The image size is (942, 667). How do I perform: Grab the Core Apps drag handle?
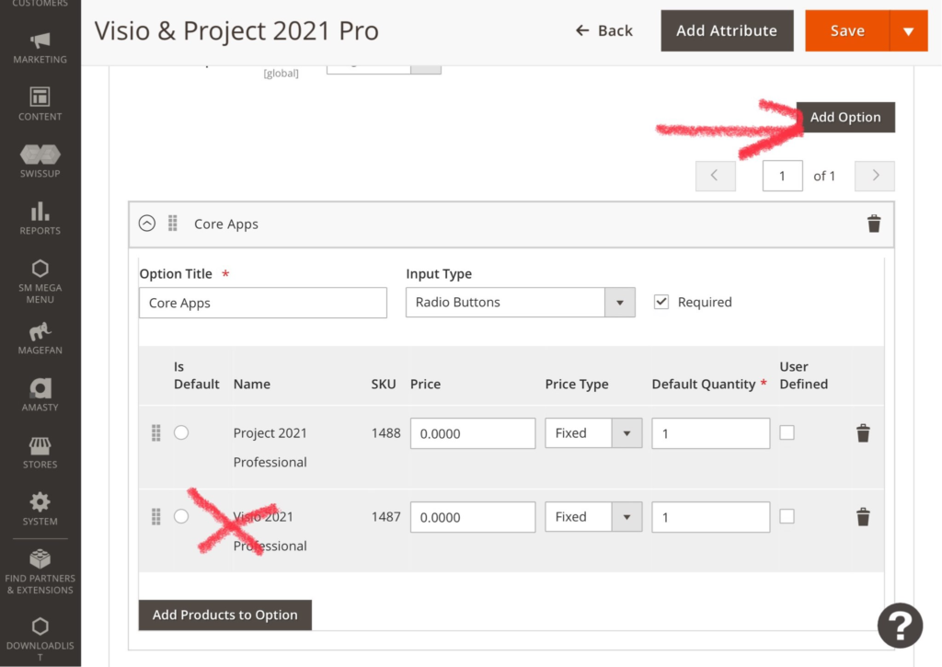coord(173,224)
